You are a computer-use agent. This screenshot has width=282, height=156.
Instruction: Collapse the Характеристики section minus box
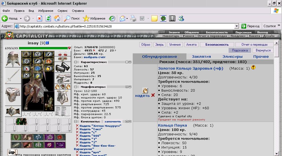(75, 62)
